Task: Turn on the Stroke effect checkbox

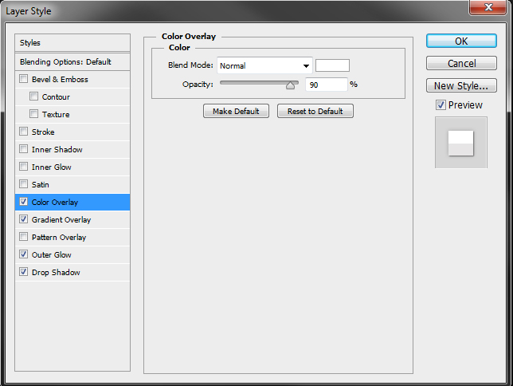Action: 24,132
